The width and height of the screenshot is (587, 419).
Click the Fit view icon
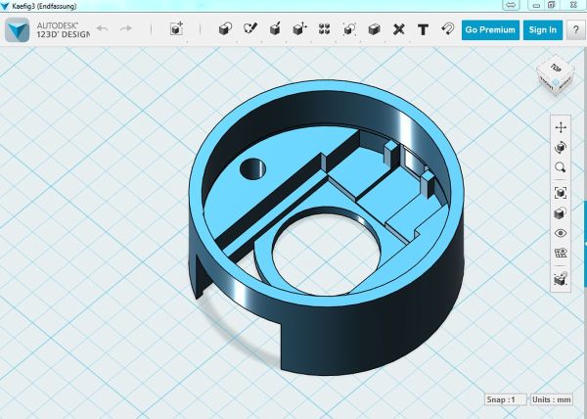(561, 193)
